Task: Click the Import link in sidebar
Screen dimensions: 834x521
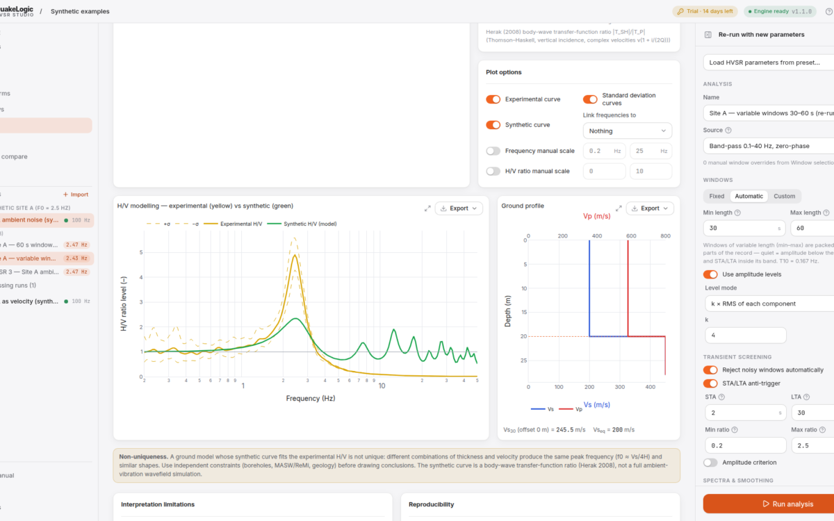Action: [76, 195]
